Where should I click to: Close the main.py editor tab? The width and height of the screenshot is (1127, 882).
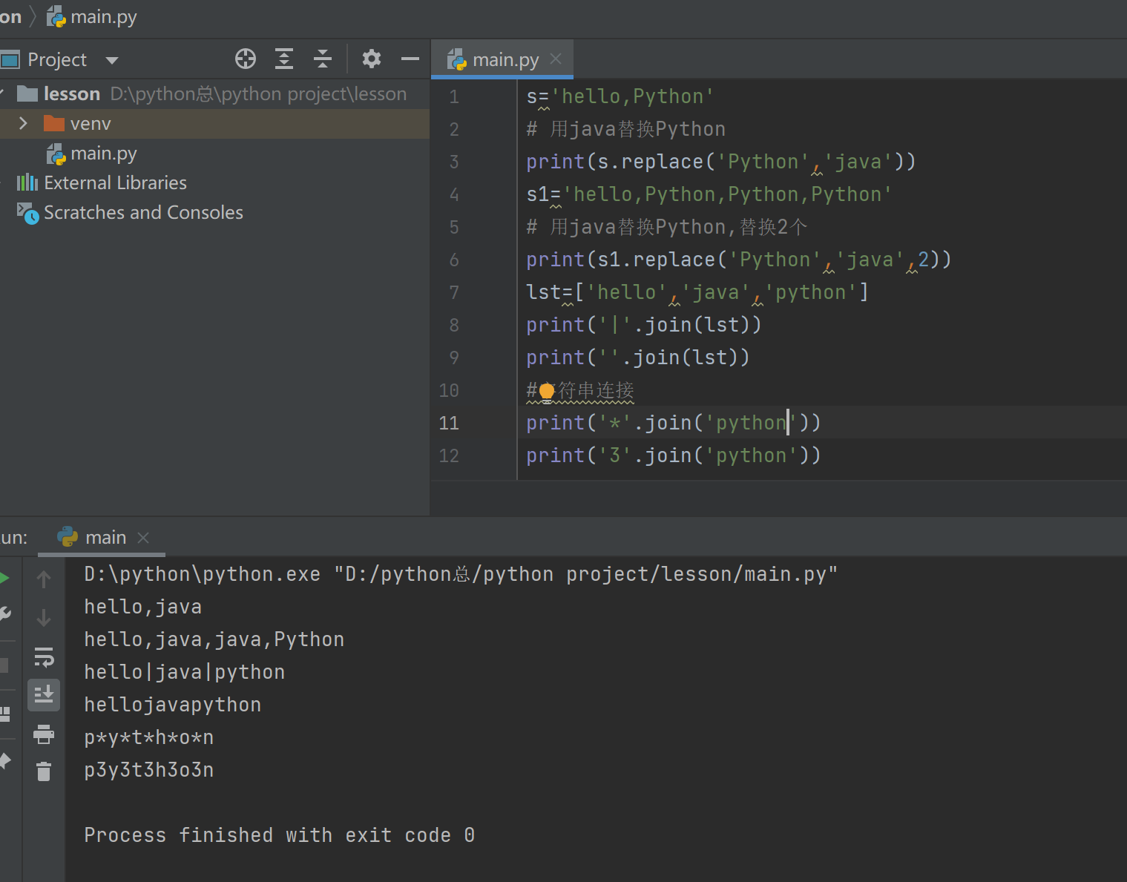tap(556, 59)
